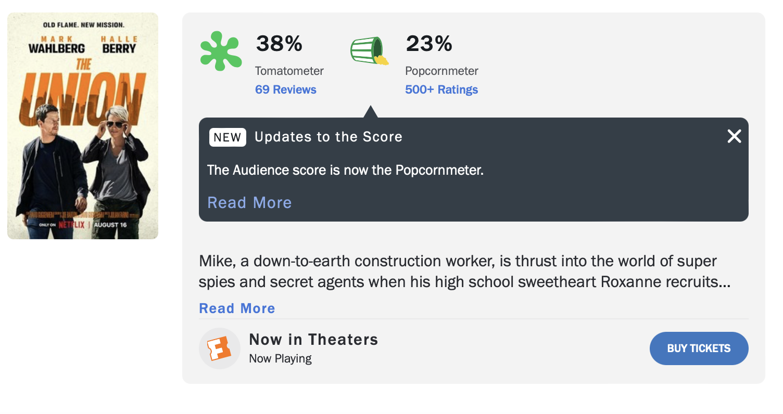Viewport: 783px width, 414px height.
Task: Open The Union movie poster
Action: pyautogui.click(x=83, y=126)
